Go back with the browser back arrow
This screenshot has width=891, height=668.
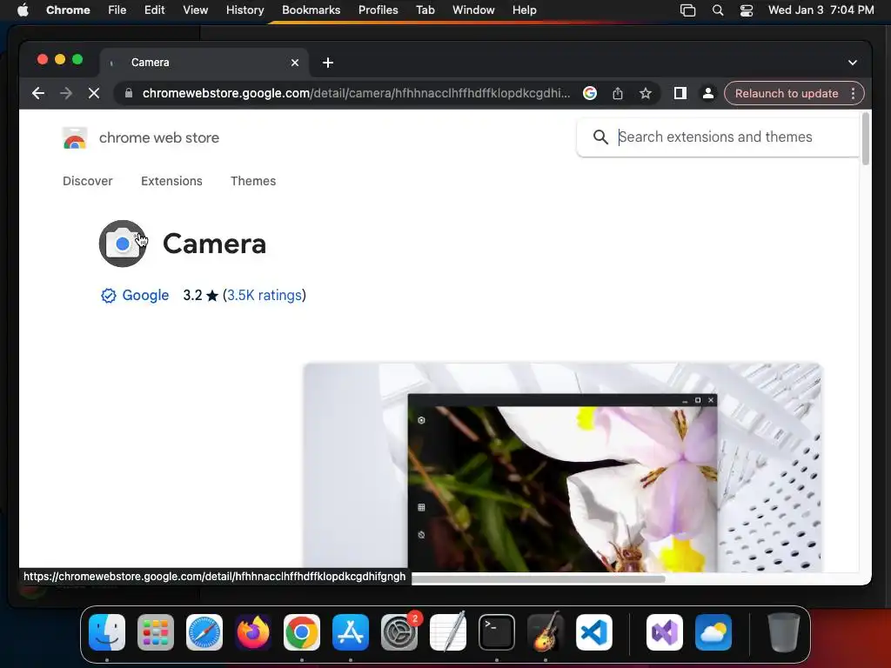click(x=38, y=93)
